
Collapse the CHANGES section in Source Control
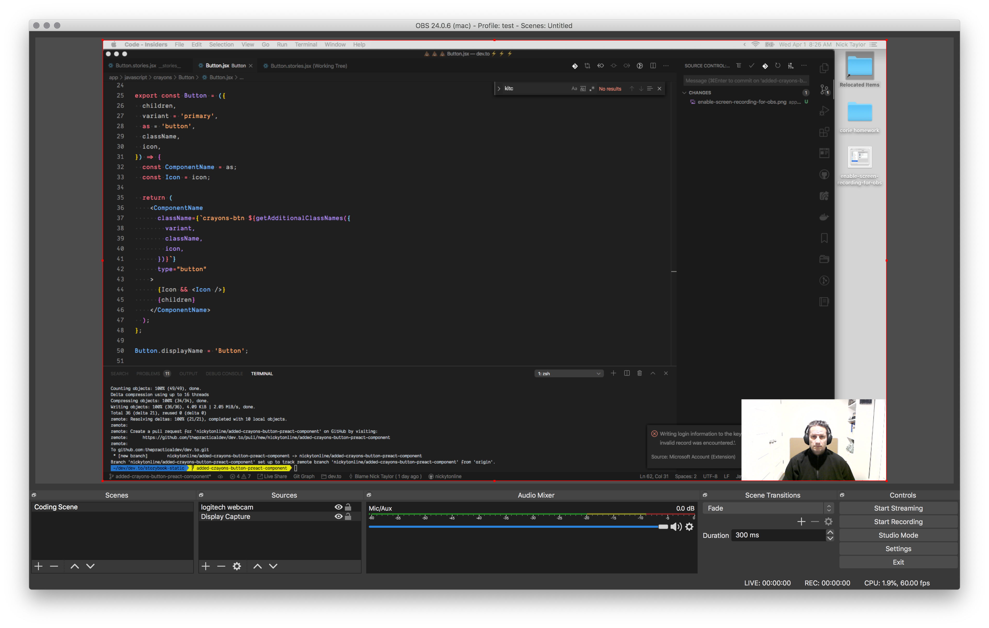click(685, 92)
